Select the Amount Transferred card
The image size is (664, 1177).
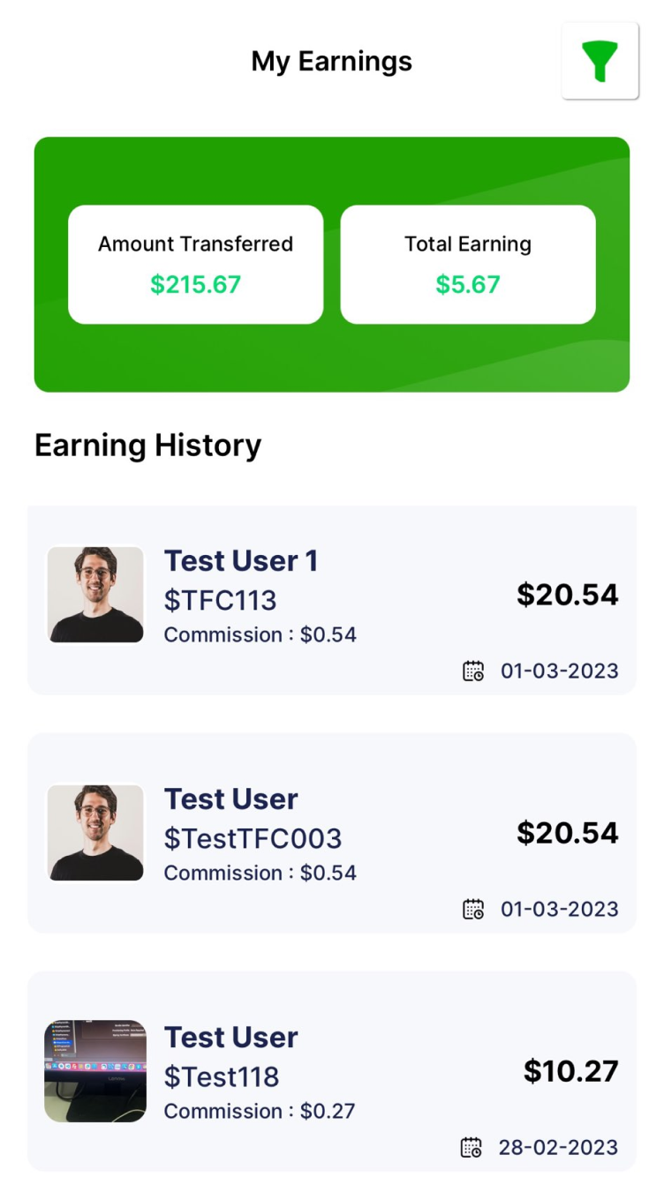point(195,264)
